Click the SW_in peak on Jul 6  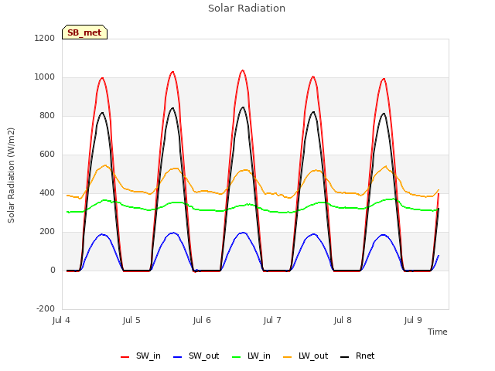pos(242,70)
